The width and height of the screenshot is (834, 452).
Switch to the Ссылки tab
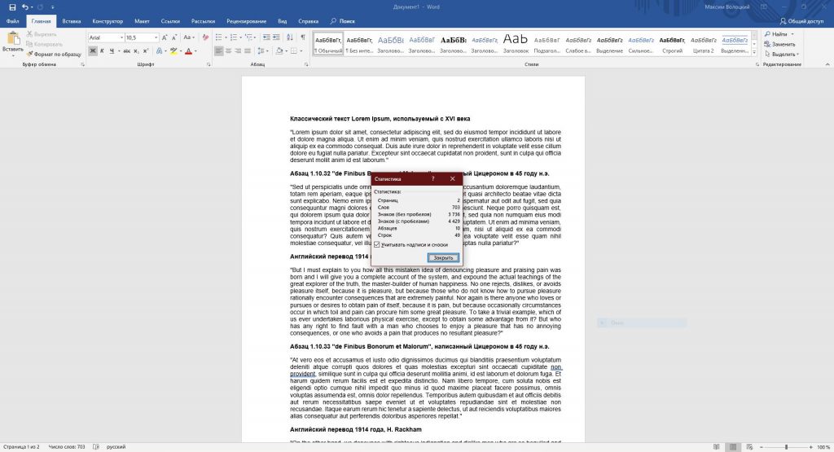tap(170, 21)
